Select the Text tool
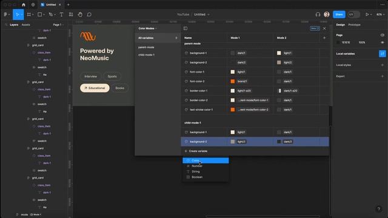The image size is (388, 218). [x=61, y=15]
